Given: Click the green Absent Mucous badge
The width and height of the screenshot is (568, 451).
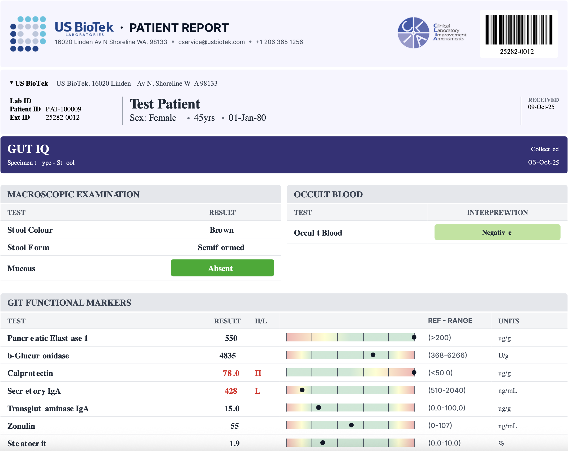Looking at the screenshot, I should (x=222, y=268).
